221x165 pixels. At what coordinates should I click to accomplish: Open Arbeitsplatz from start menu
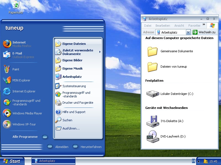68,77
